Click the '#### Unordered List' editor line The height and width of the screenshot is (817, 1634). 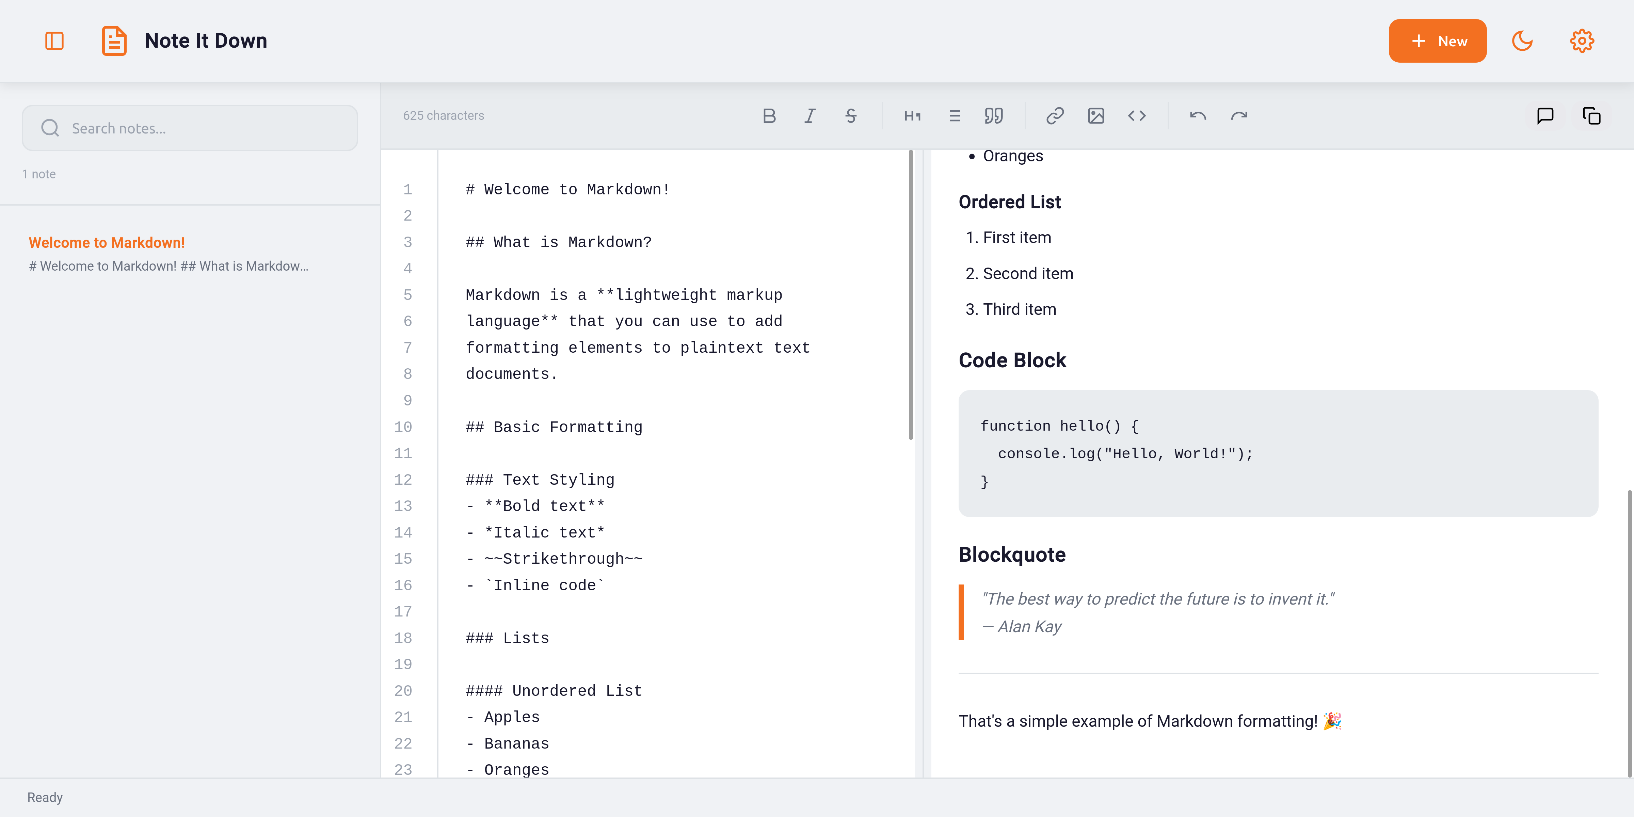554,691
